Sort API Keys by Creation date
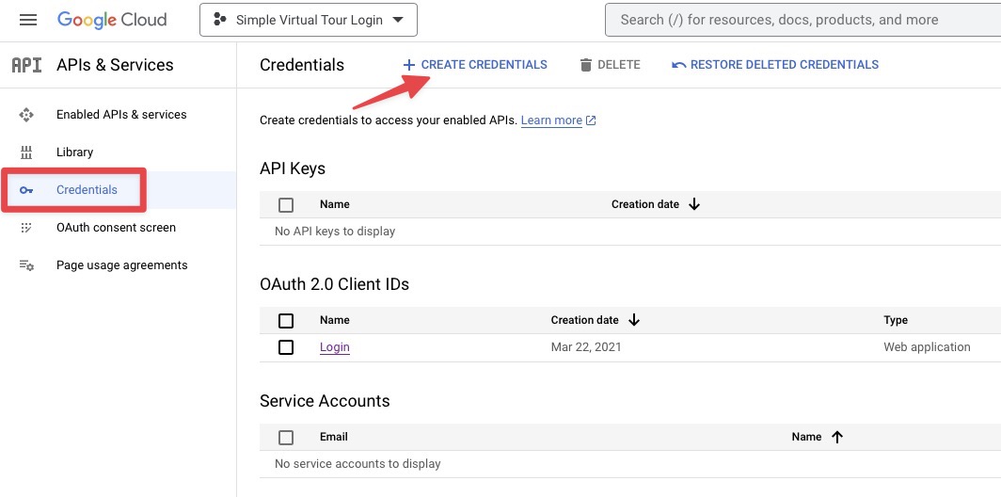This screenshot has width=1001, height=497. pos(645,204)
